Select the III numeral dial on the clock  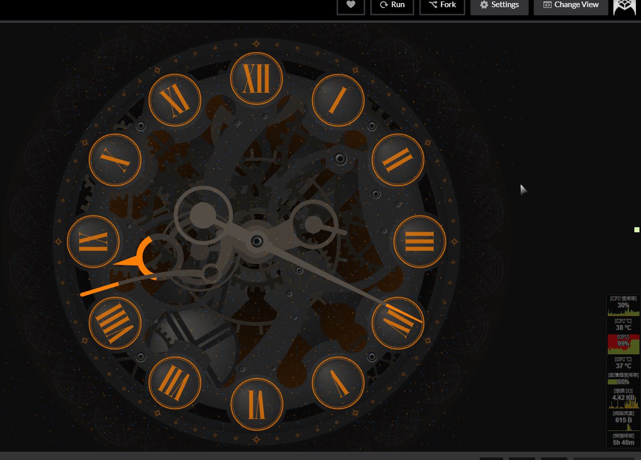tap(419, 241)
